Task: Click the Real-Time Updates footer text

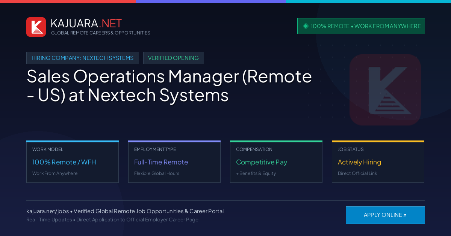Action: click(x=49, y=220)
